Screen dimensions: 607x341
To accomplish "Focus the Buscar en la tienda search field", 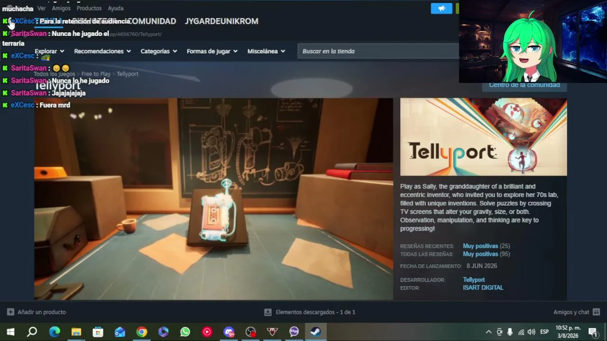I will [378, 51].
